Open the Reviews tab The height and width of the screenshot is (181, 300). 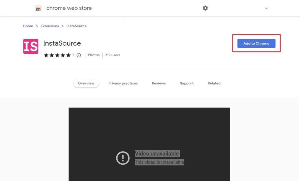pos(159,83)
